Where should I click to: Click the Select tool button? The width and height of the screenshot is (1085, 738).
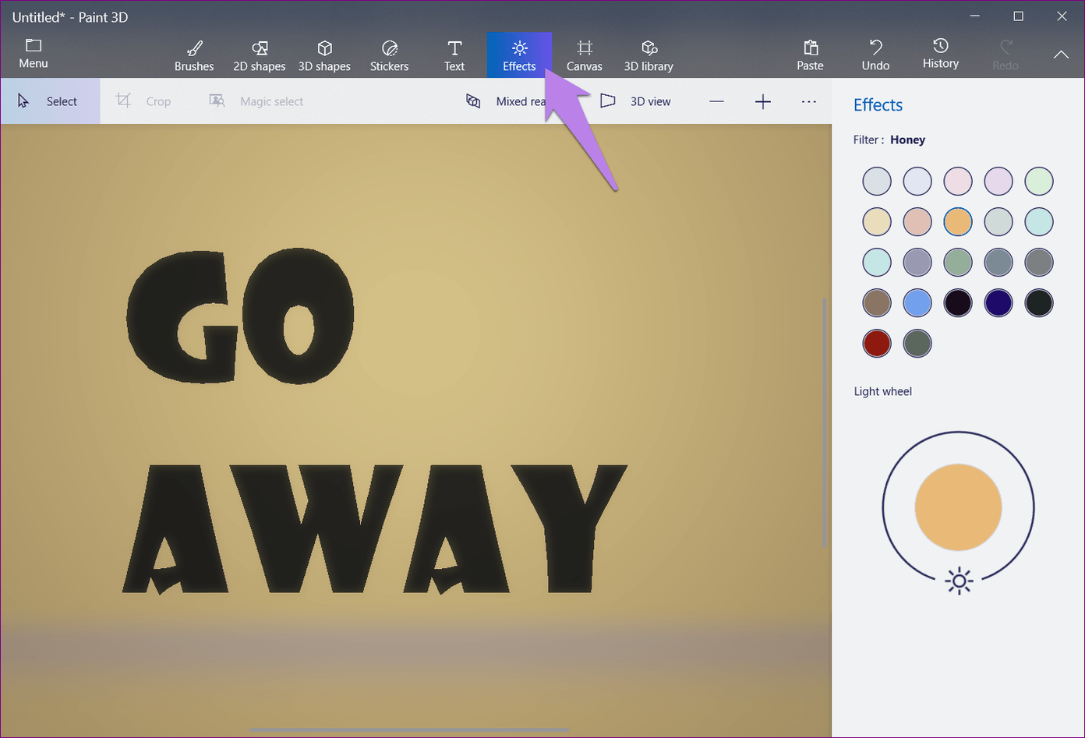[x=50, y=101]
